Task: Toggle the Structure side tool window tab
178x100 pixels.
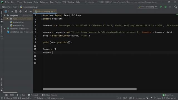Action: (x=2, y=33)
